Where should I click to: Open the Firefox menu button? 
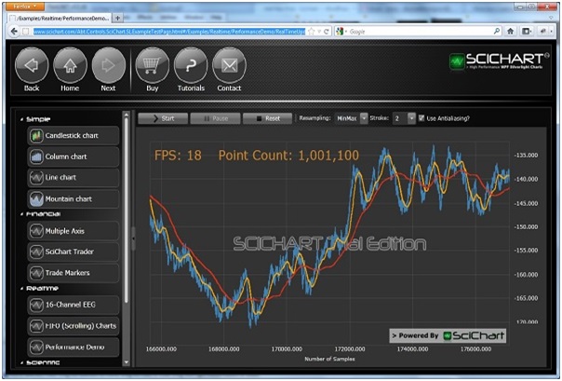point(25,7)
